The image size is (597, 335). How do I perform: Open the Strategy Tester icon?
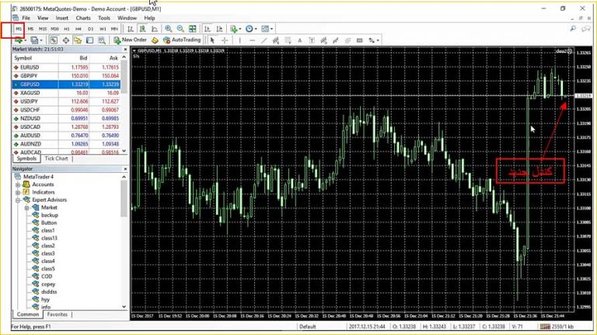coord(102,40)
